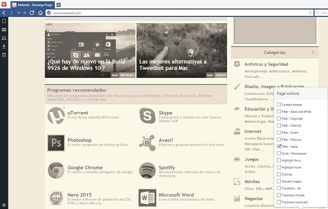Open the Tweetbot alternatives for Mac article
The image size is (328, 209).
tap(181, 50)
